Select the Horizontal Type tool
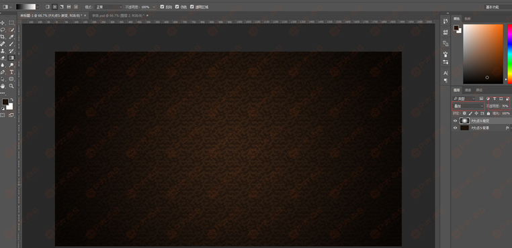Screen dimensions: 512x248 tap(11, 72)
